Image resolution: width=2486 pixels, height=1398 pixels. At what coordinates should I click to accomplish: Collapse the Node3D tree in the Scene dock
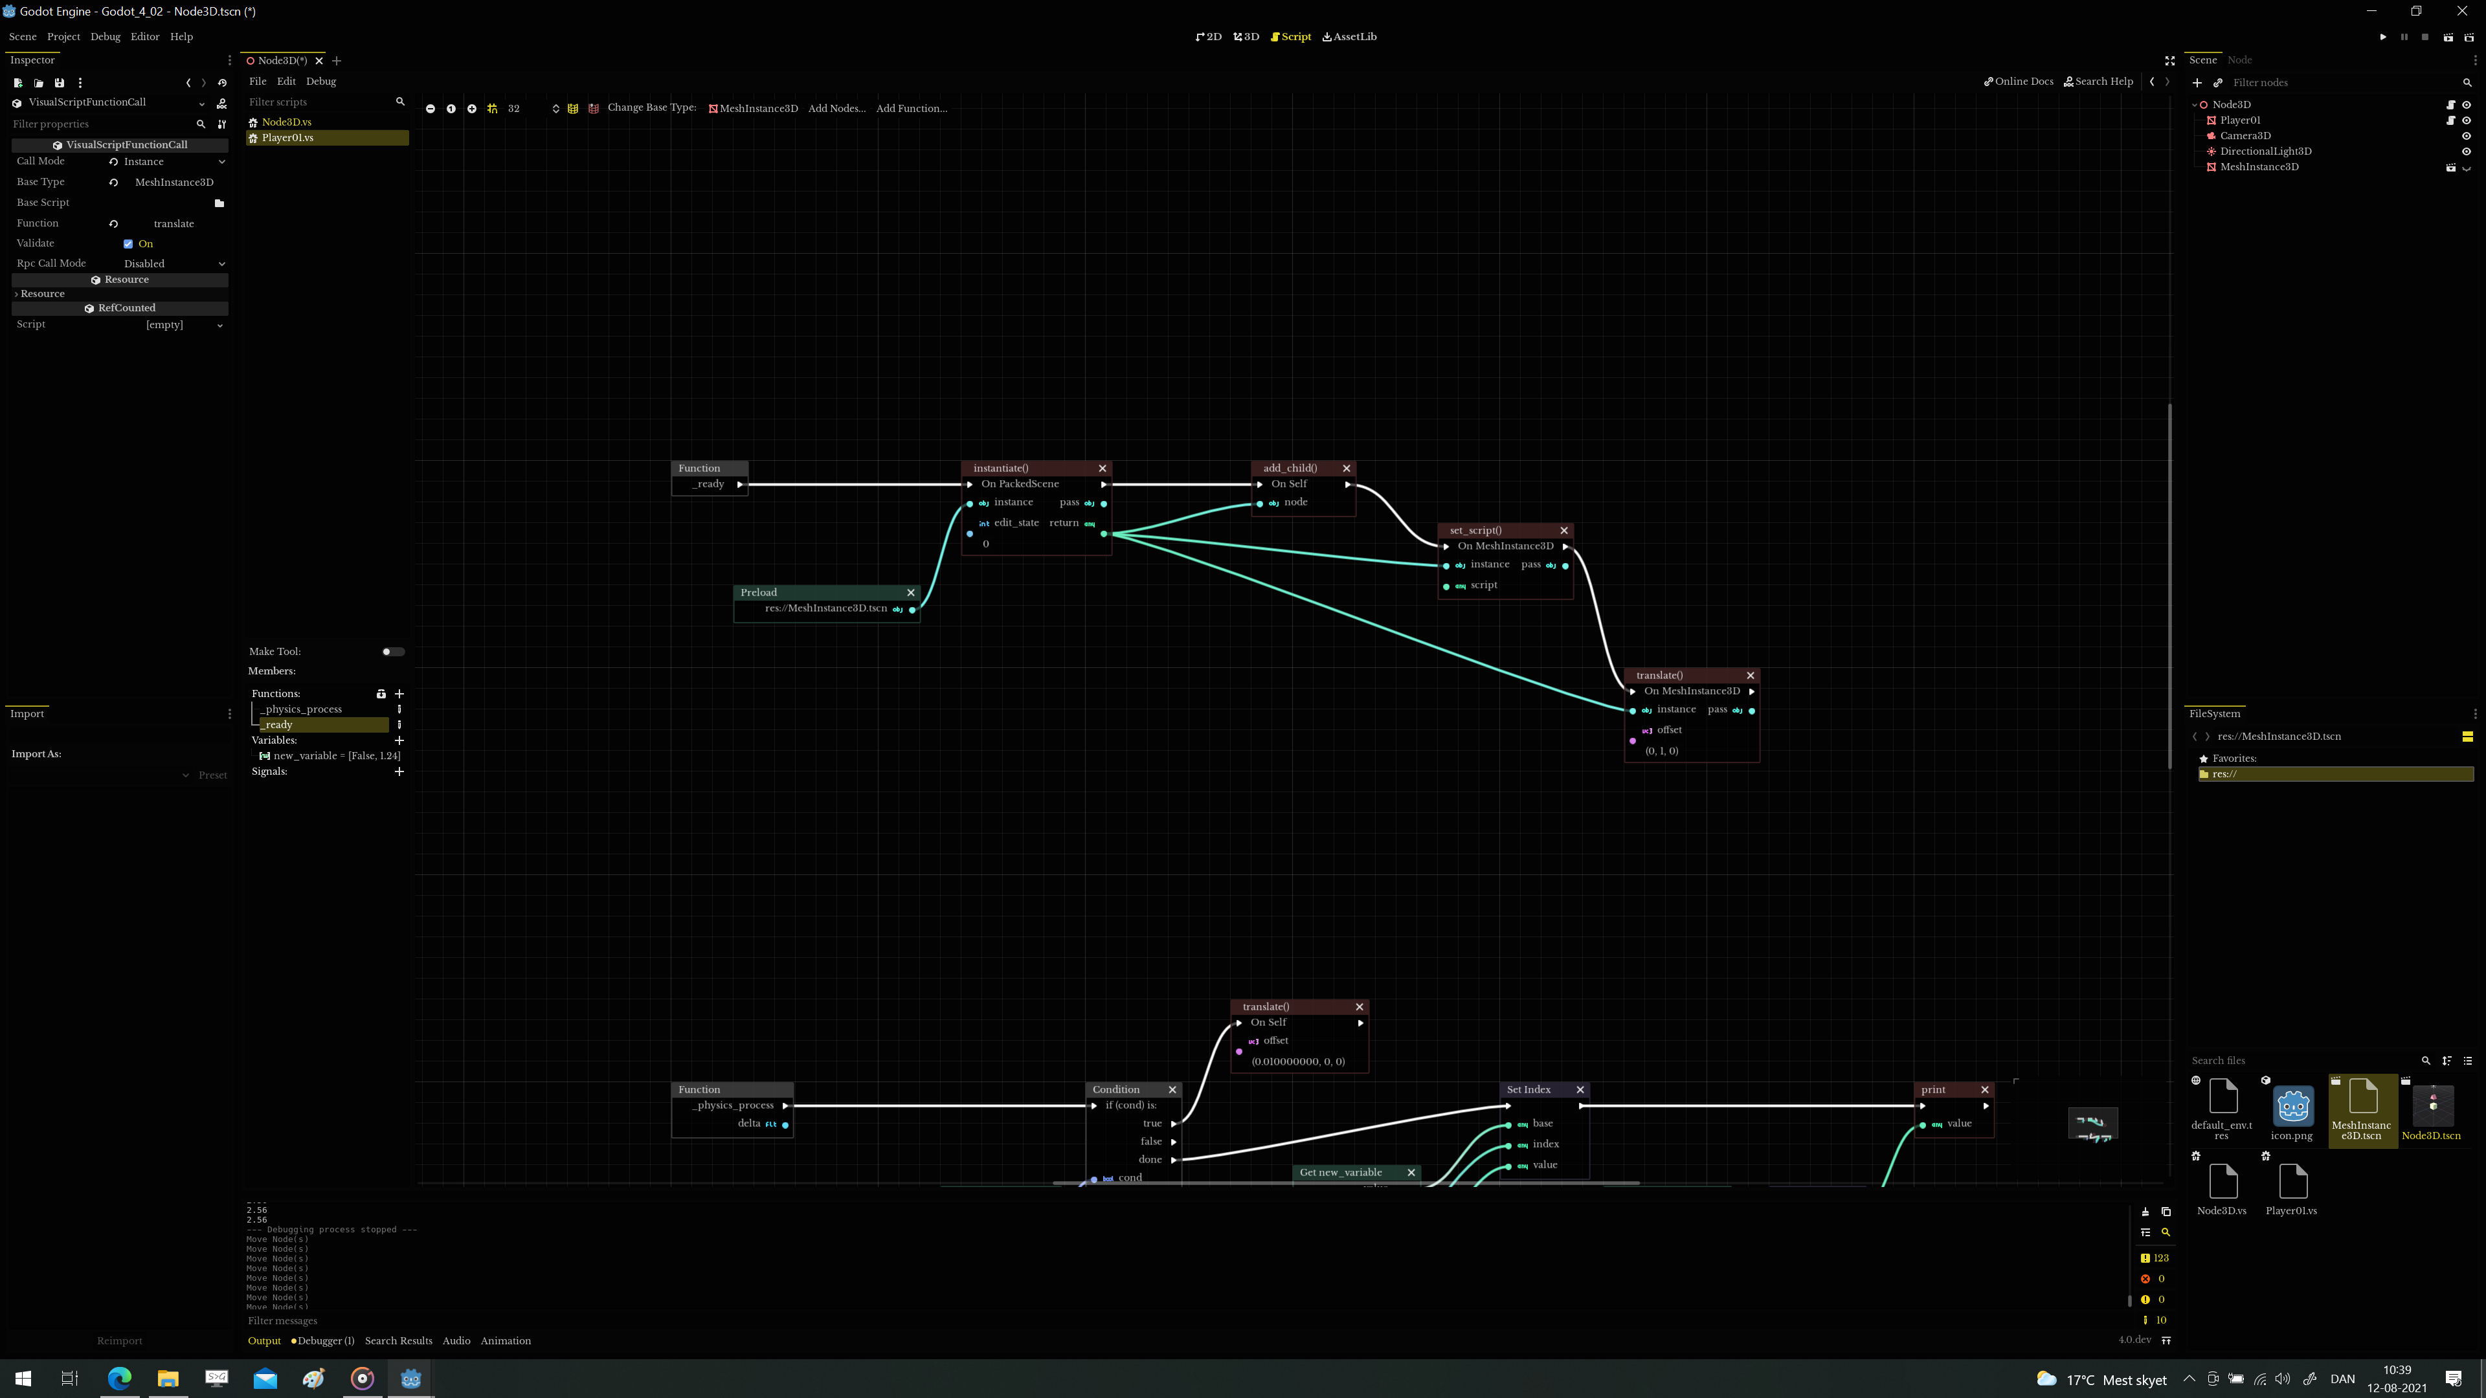coord(2197,104)
